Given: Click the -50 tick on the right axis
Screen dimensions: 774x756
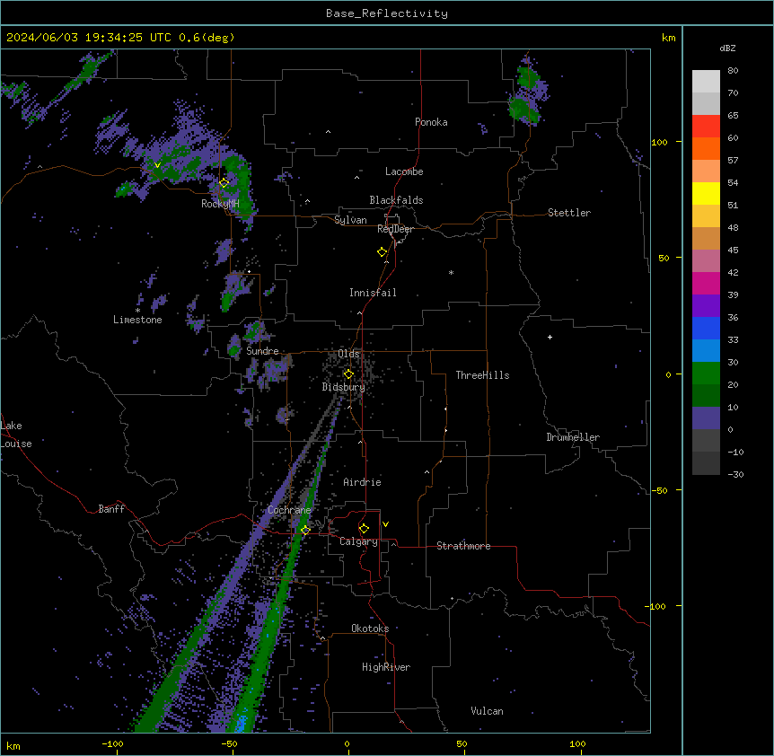Looking at the screenshot, I should (x=659, y=490).
